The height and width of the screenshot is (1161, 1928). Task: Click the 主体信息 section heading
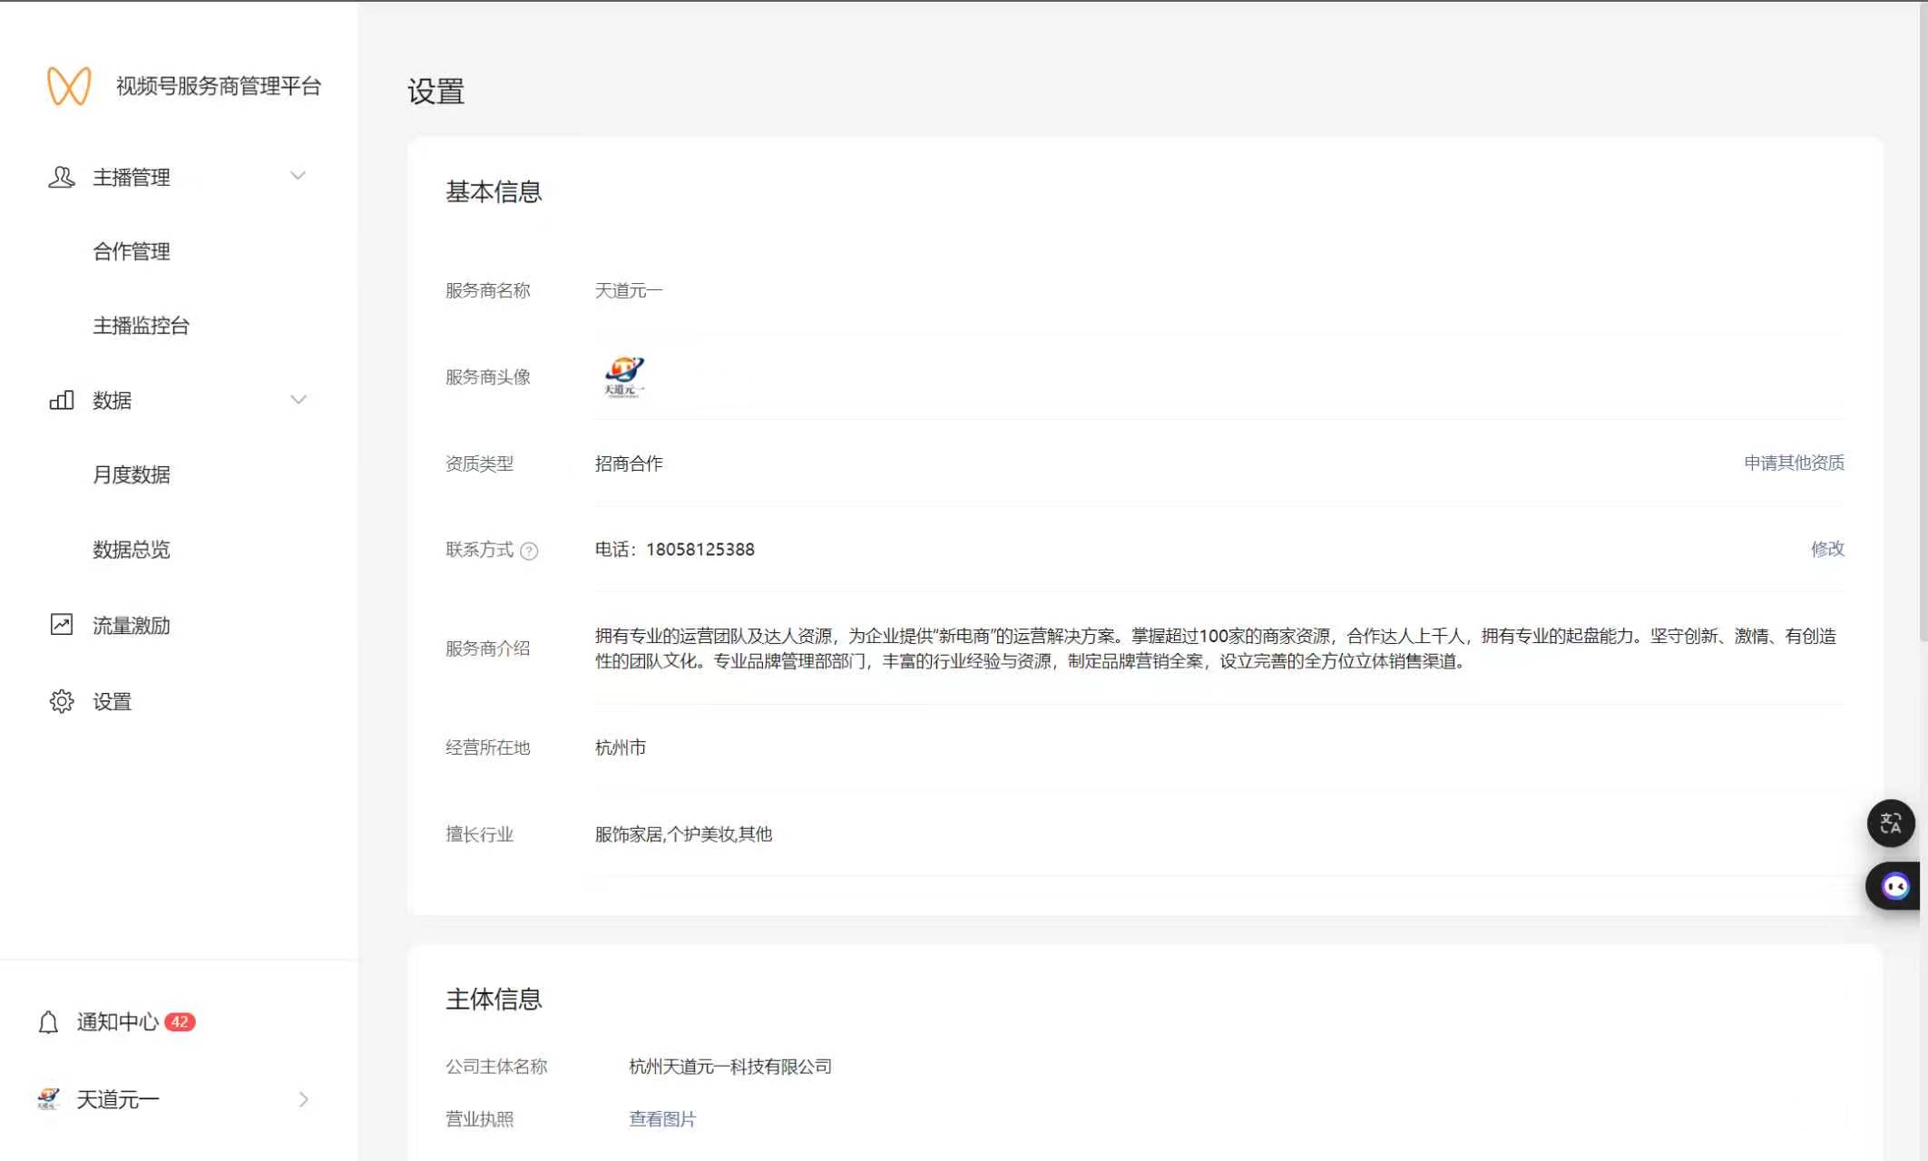click(x=494, y=999)
